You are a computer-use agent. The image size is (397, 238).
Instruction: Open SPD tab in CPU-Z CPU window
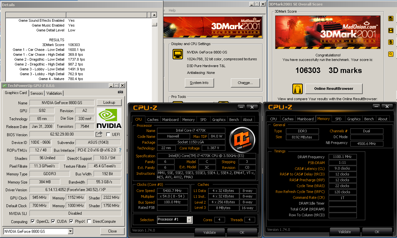(203, 119)
